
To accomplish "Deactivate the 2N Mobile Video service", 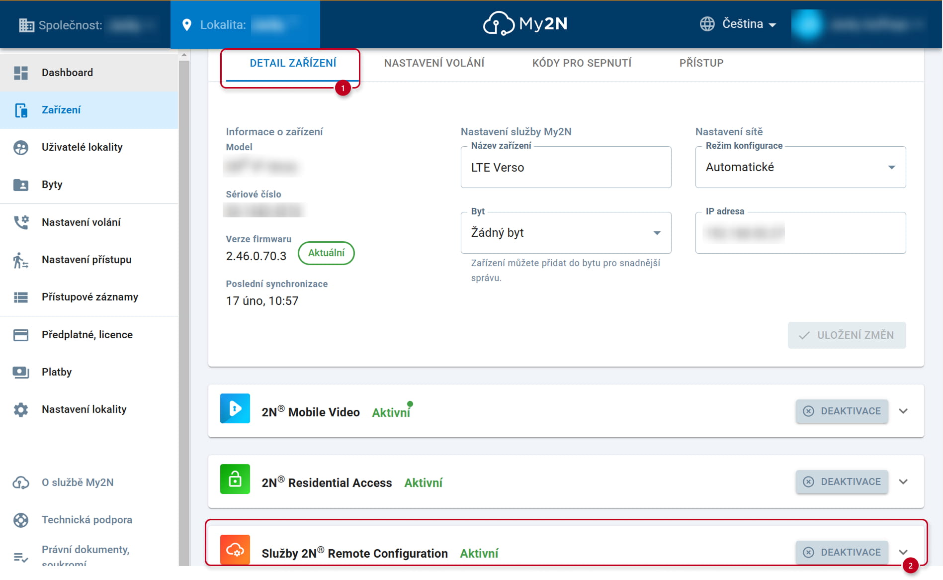I will point(842,411).
